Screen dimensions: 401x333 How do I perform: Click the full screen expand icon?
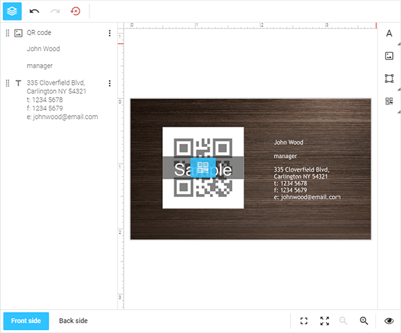pos(325,321)
